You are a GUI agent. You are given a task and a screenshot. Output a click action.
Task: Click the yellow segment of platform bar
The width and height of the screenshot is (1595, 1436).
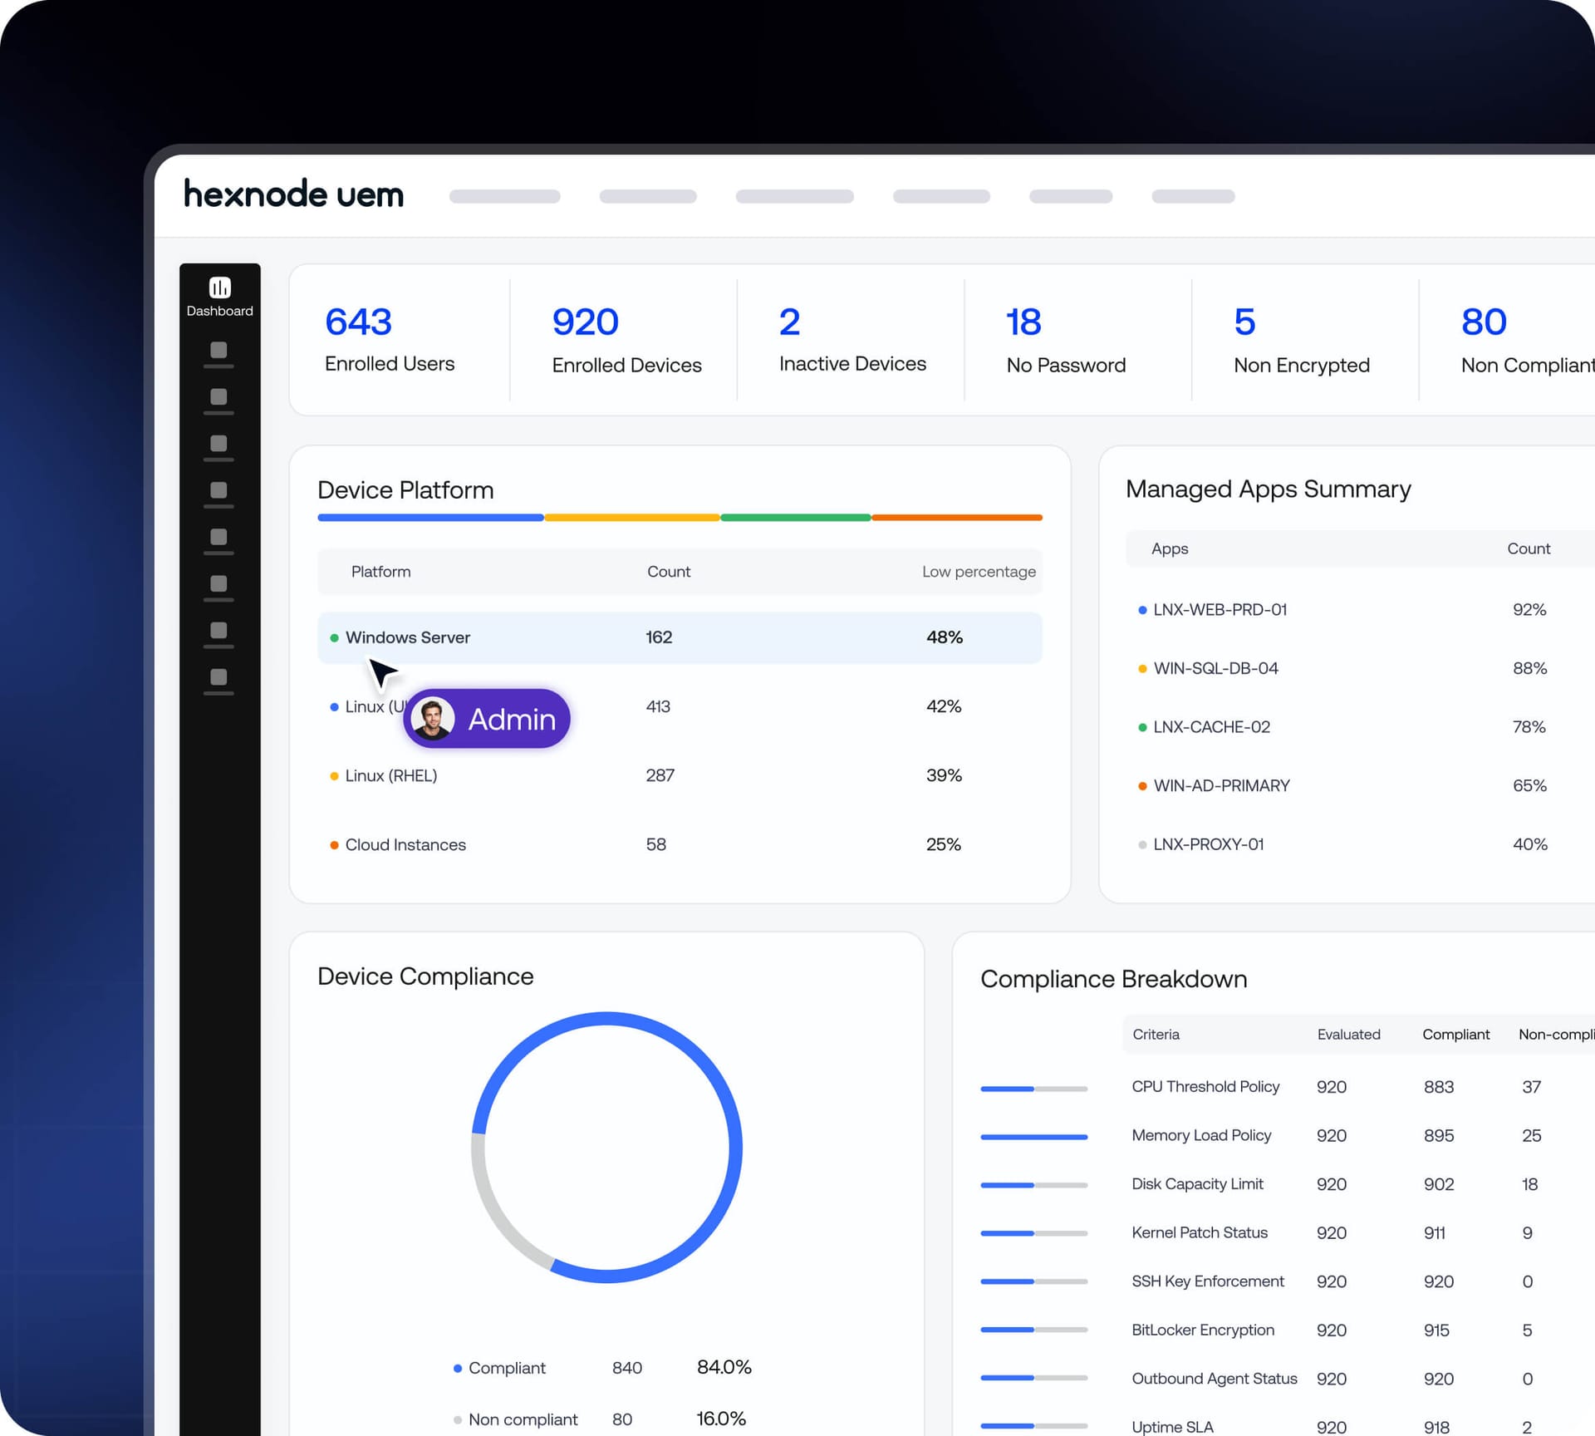[x=631, y=518]
